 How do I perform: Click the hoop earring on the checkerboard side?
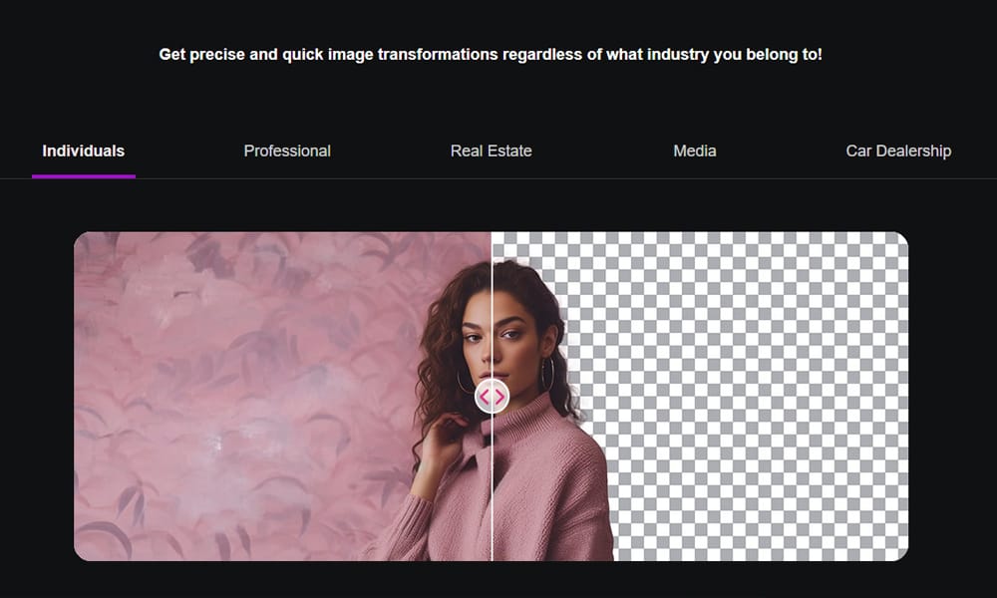click(546, 375)
